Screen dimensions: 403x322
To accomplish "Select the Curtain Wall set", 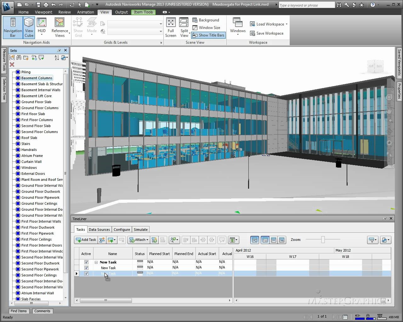I will [x=31, y=162].
